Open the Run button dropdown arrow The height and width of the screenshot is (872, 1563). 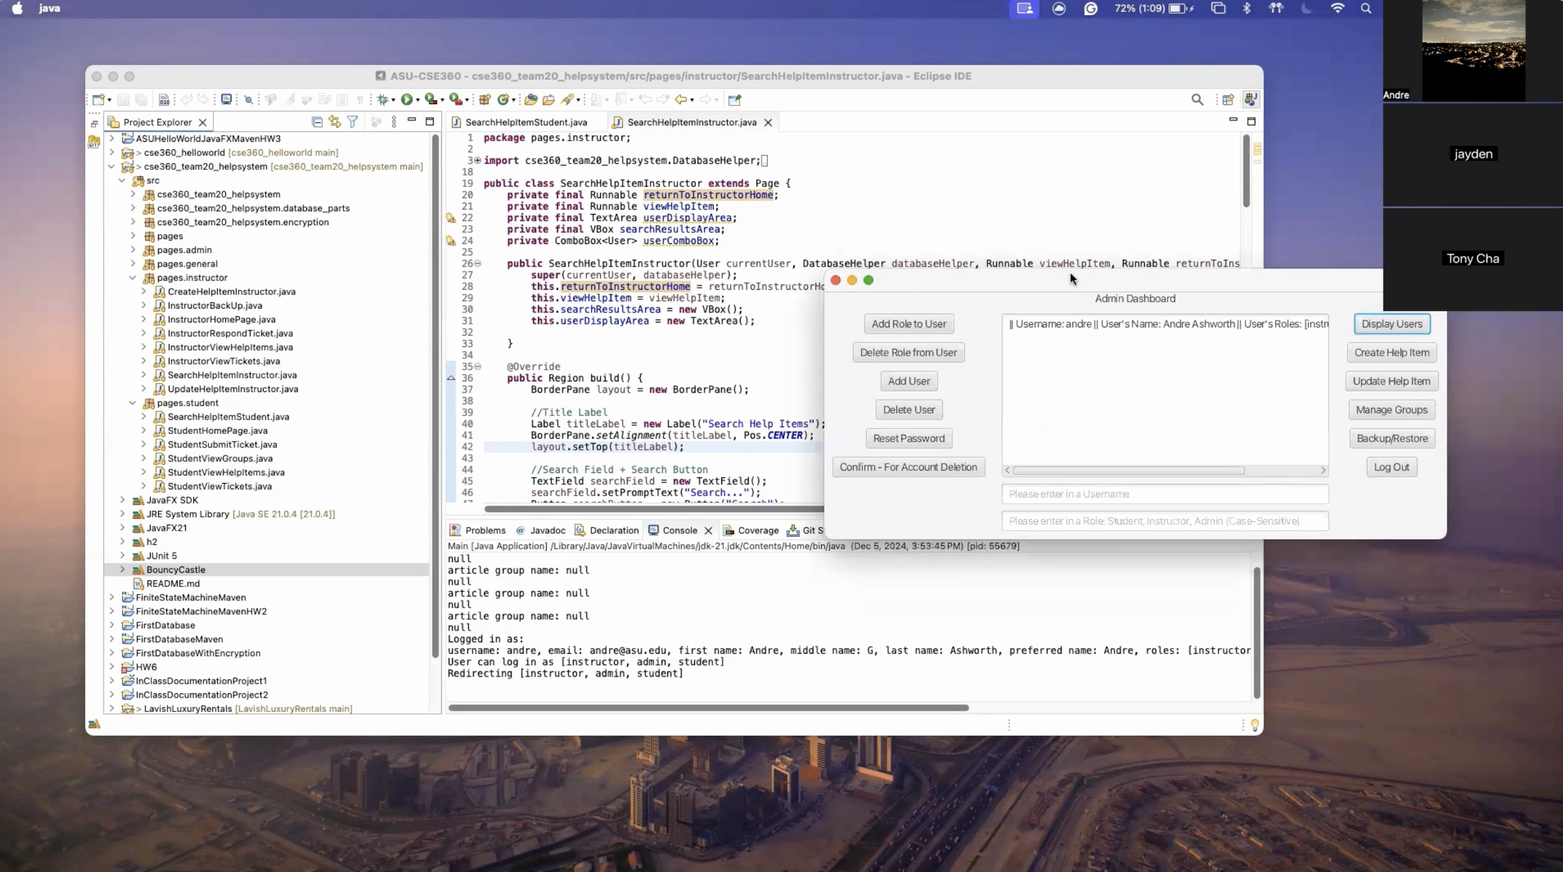tap(417, 100)
